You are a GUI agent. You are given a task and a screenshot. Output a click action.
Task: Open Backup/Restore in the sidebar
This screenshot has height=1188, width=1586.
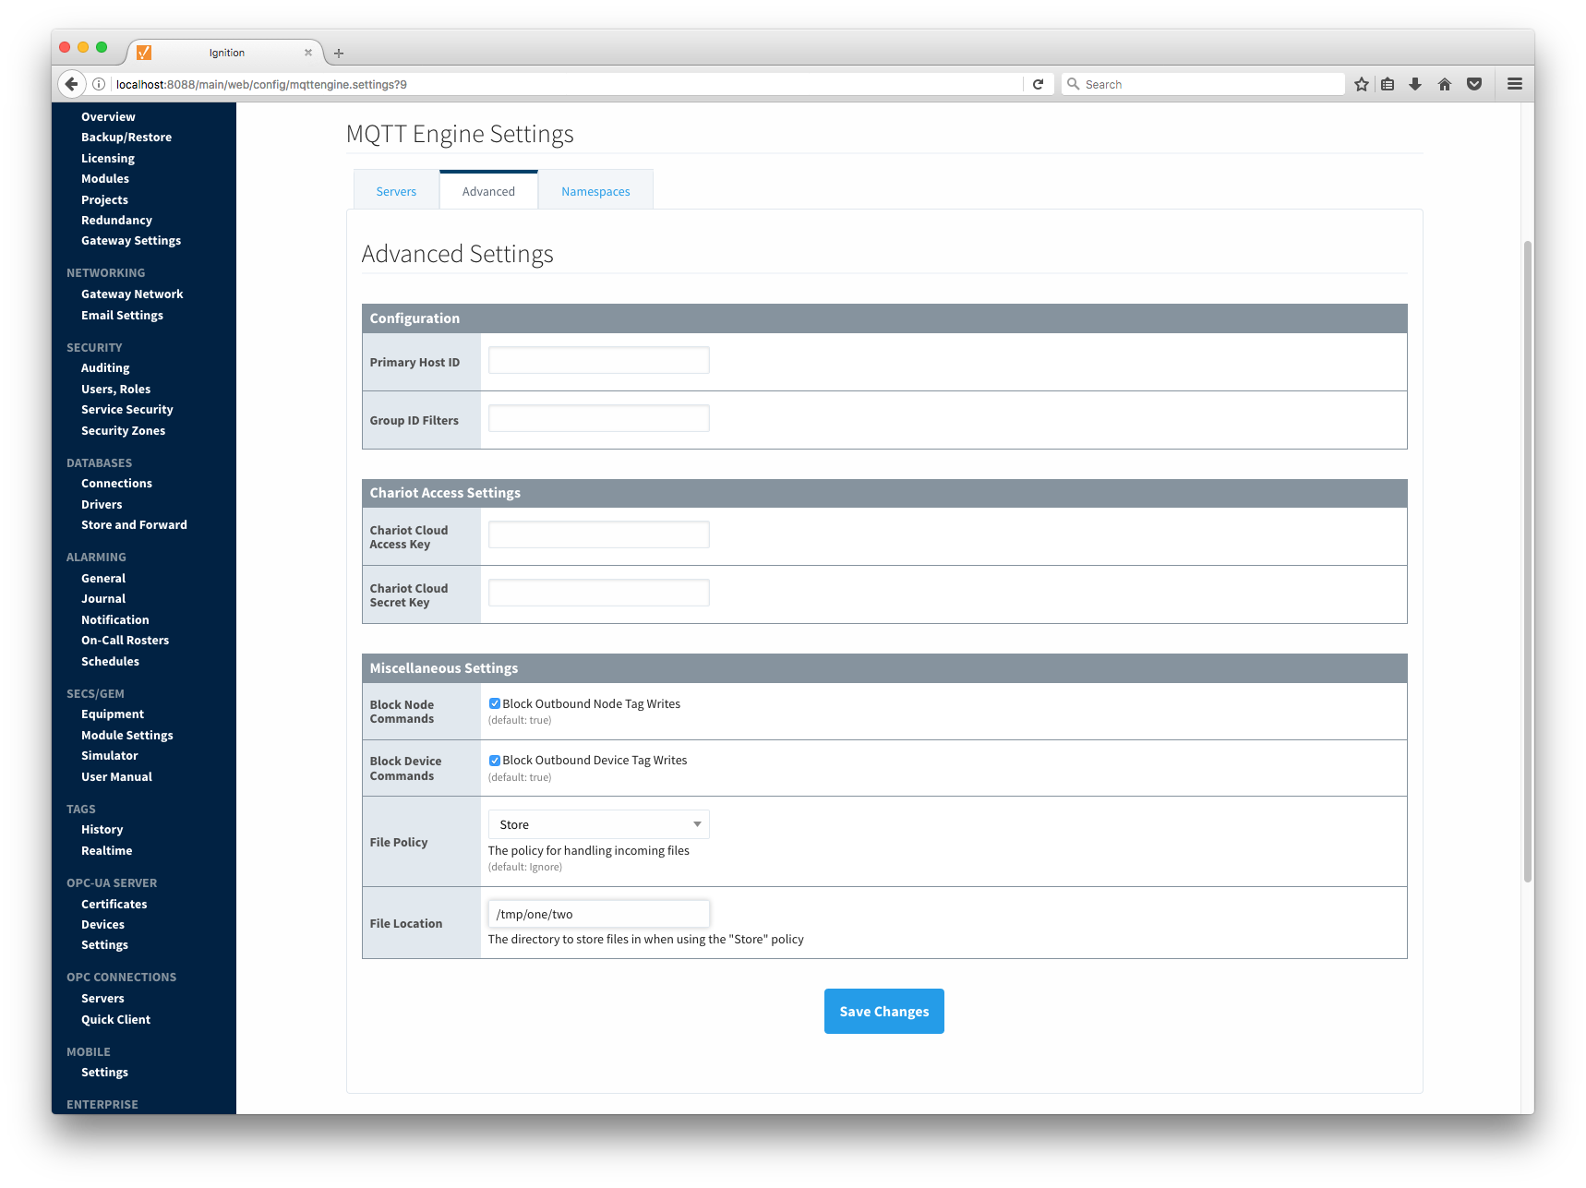click(126, 138)
